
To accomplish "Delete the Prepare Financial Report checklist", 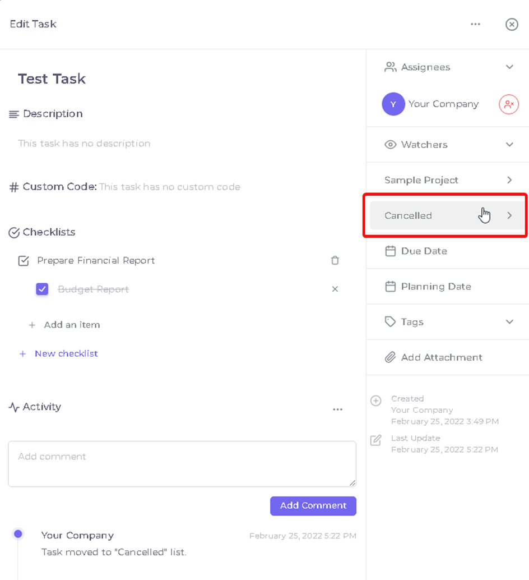I will (335, 260).
